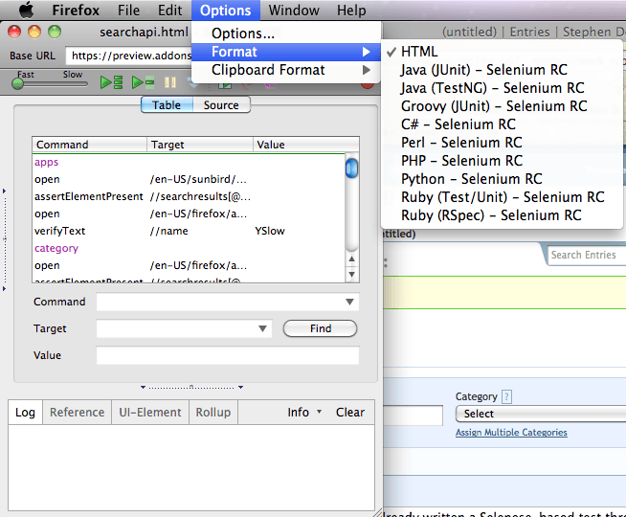The width and height of the screenshot is (626, 517).
Task: Click the Find button
Action: click(320, 328)
